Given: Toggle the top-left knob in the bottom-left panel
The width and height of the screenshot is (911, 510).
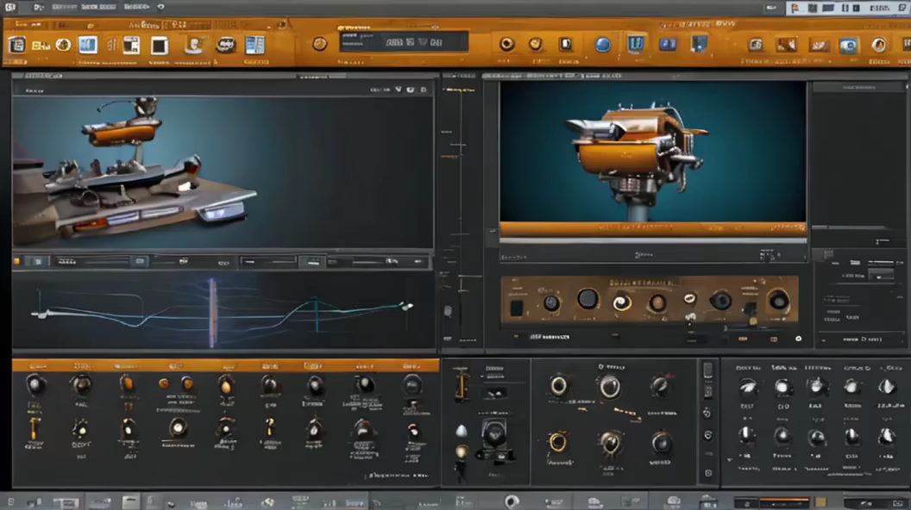Looking at the screenshot, I should tap(35, 384).
